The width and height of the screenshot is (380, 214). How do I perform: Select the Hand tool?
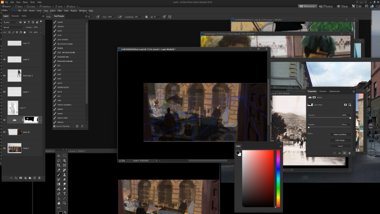(x=59, y=203)
